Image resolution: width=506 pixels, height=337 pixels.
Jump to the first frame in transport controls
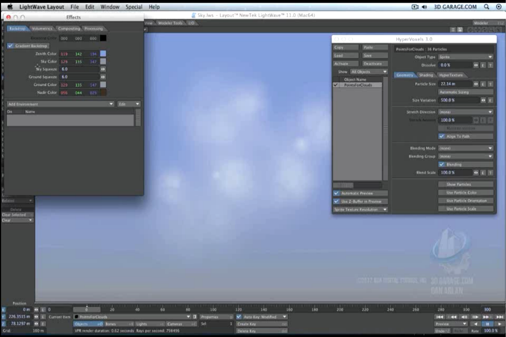439,317
